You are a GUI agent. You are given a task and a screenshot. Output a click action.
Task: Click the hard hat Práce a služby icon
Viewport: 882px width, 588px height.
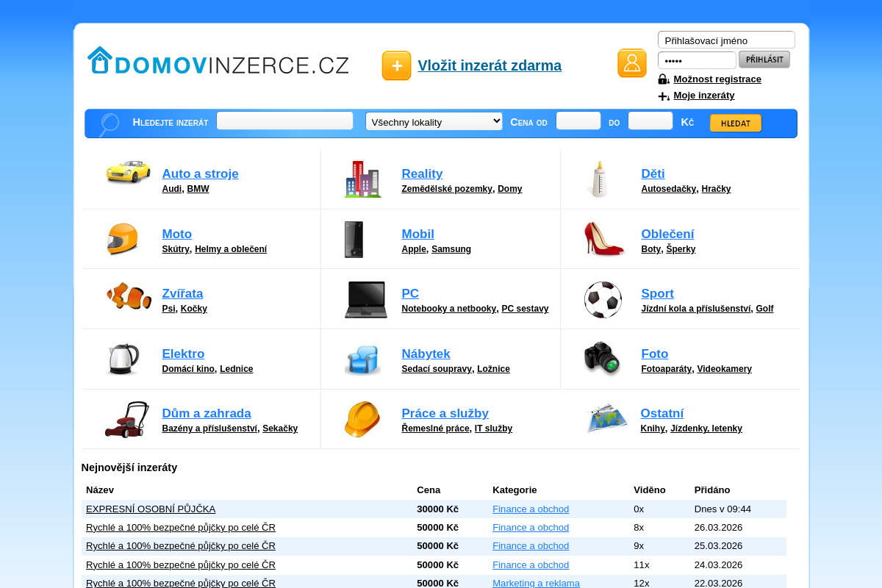coord(362,419)
